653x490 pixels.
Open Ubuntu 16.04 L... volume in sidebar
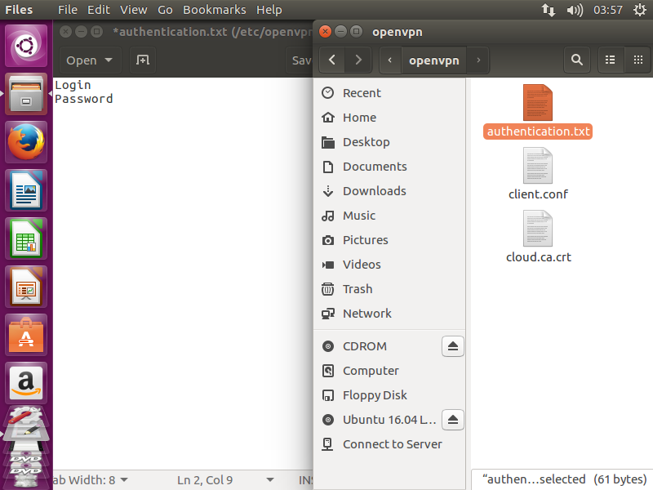coord(377,420)
